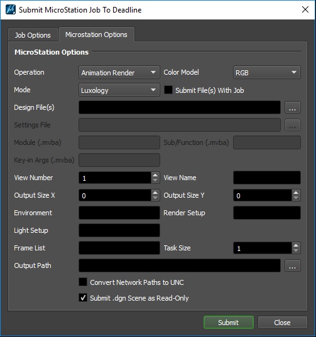The width and height of the screenshot is (316, 337).
Task: Click the Output Size X field
Action: click(x=115, y=195)
